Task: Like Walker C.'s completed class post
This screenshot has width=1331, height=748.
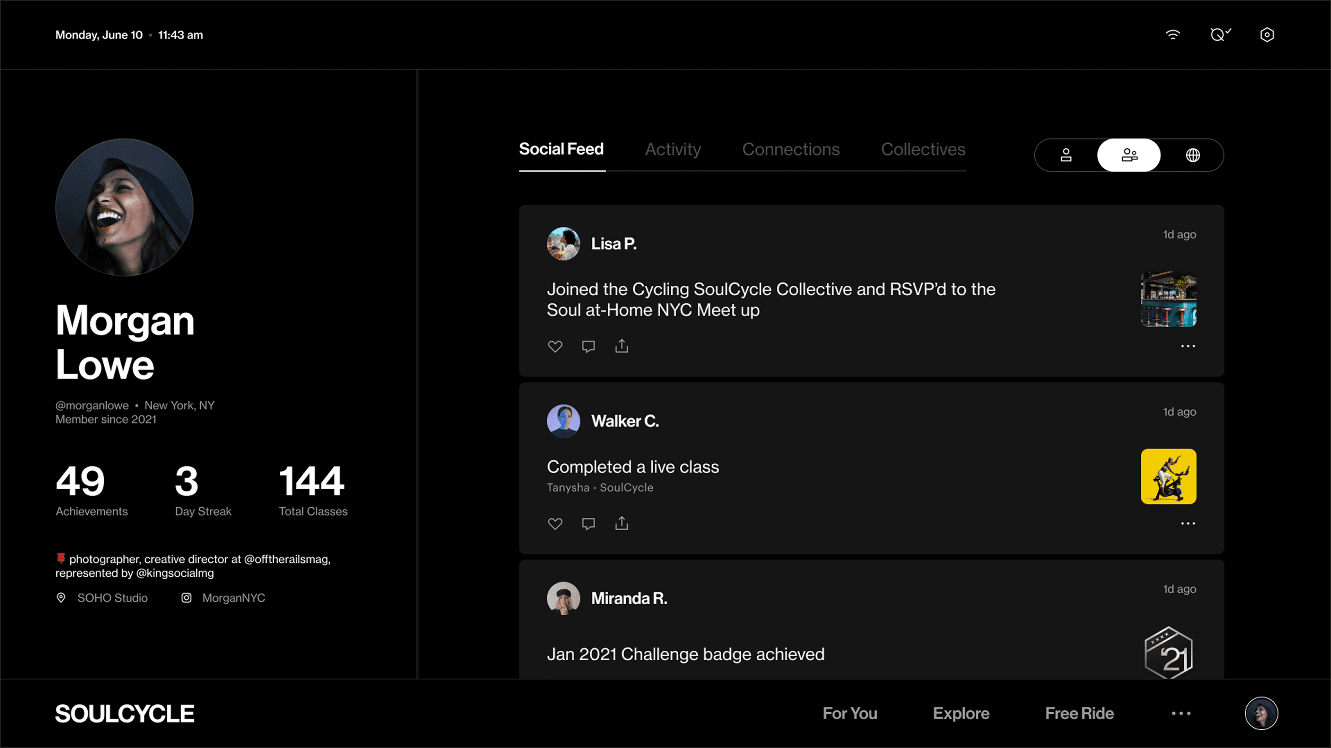Action: pyautogui.click(x=555, y=524)
